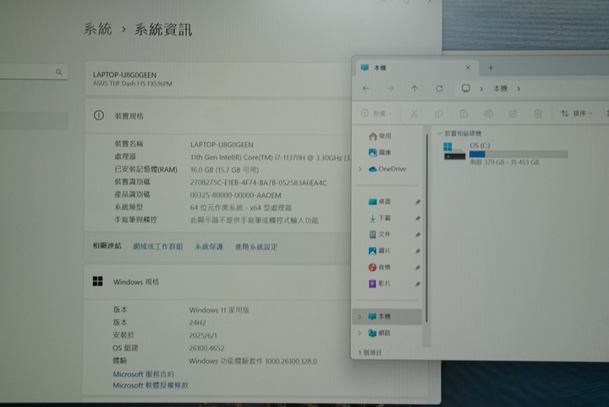Collapse the 裝置和磁碟機 group header

click(459, 133)
